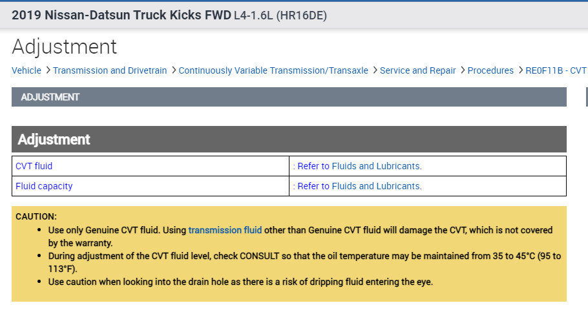Click chevron before Service and Repair
588x312 pixels.
pyautogui.click(x=374, y=70)
